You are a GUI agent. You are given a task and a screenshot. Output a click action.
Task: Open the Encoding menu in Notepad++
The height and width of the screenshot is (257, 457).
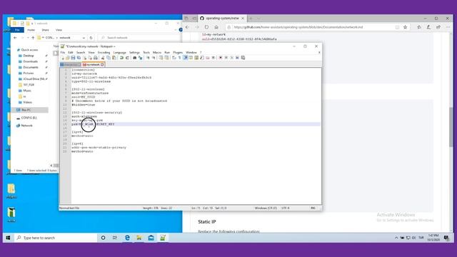[104, 52]
